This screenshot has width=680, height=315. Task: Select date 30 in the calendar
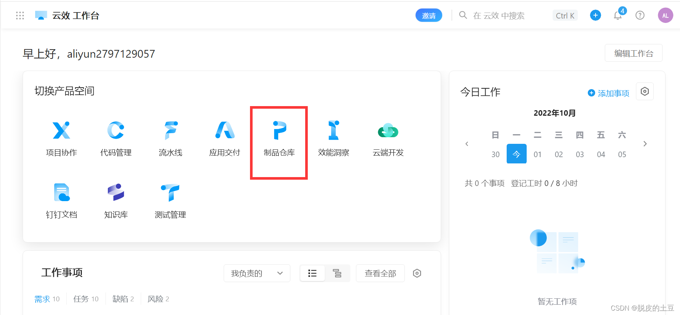pyautogui.click(x=496, y=154)
